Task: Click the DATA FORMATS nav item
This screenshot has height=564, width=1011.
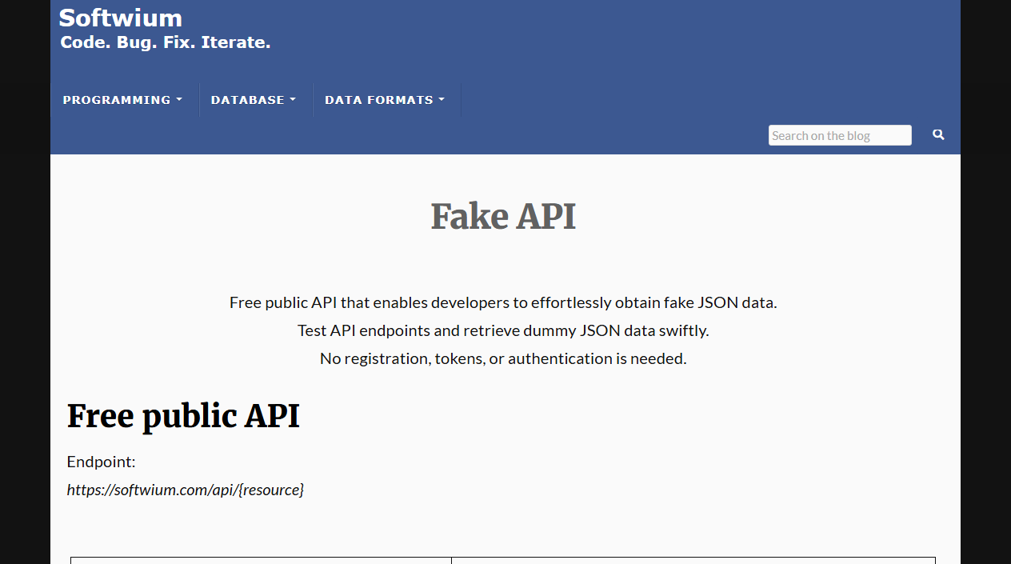Action: coord(378,100)
